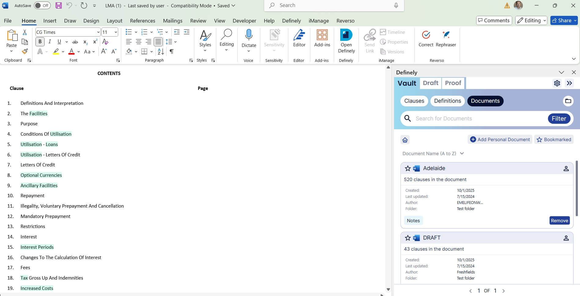Expand the font name dropdown
Viewport: 580px width, 296px height.
[98, 32]
